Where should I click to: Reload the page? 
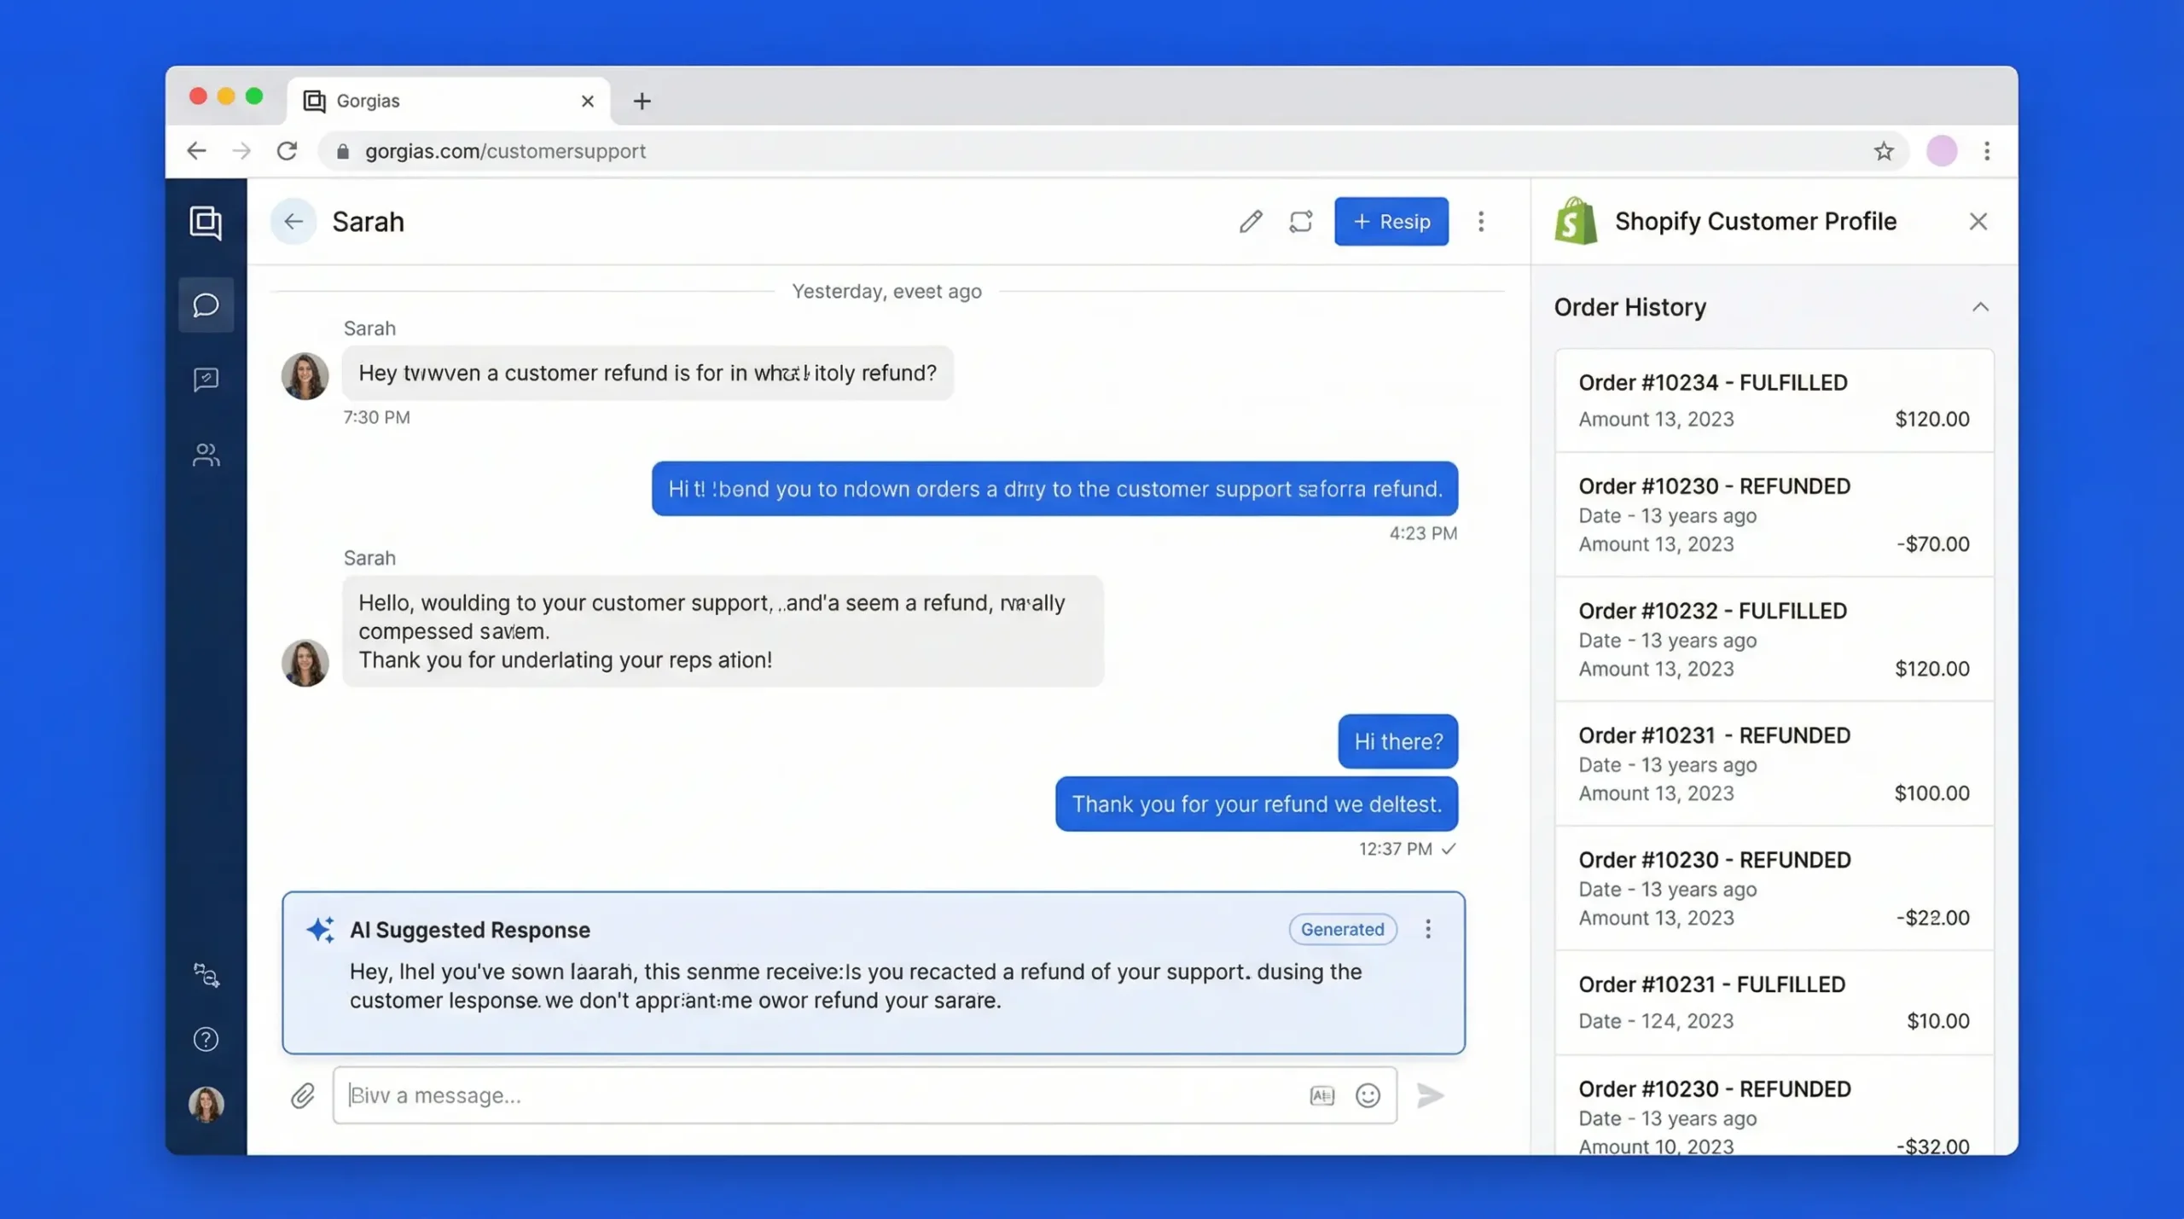288,151
